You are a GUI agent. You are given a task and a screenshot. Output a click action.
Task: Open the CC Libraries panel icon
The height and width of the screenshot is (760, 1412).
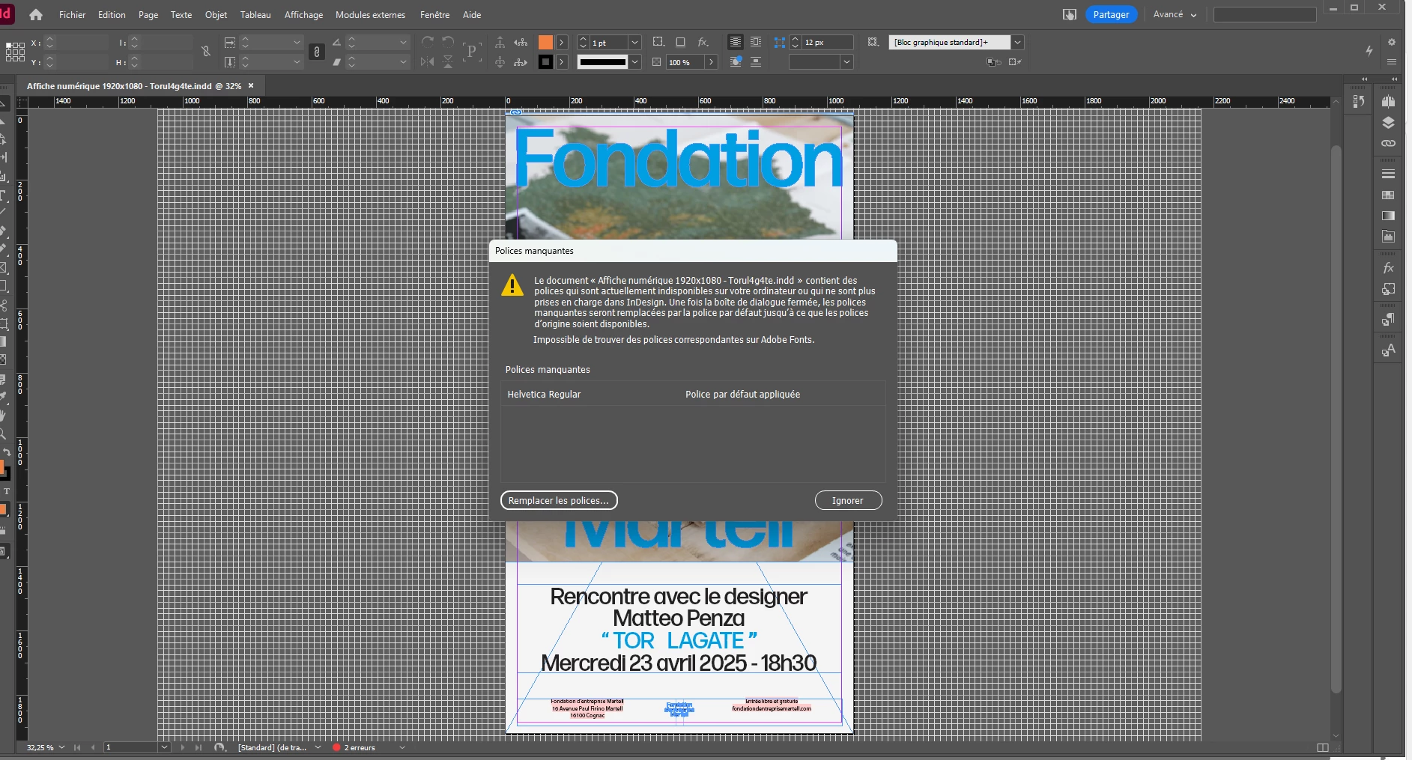[1388, 237]
